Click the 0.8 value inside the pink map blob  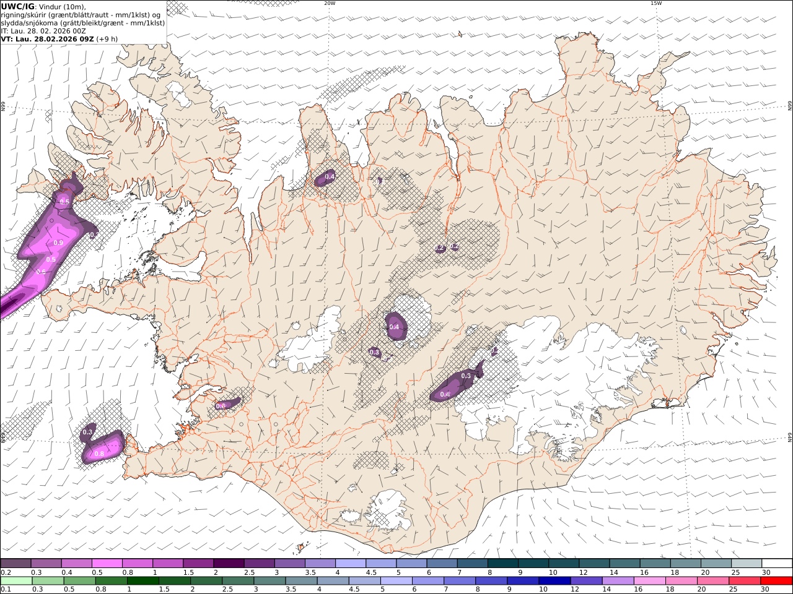[x=99, y=454]
